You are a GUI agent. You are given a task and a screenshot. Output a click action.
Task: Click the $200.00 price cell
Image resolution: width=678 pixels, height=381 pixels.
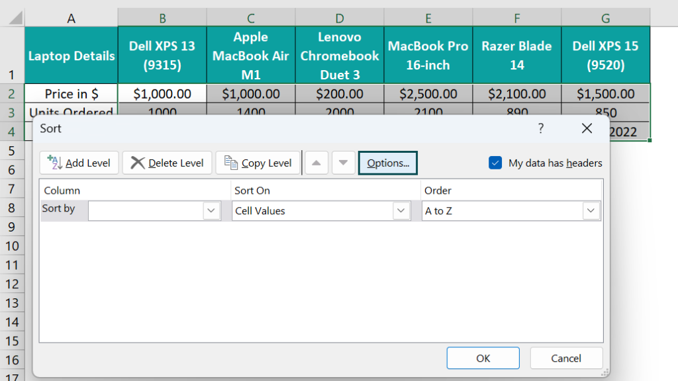(340, 94)
